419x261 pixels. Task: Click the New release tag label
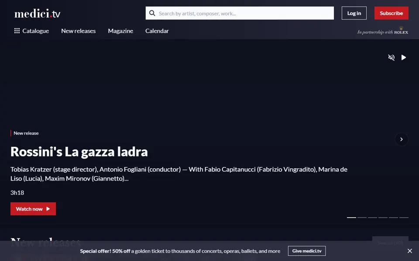(x=26, y=133)
